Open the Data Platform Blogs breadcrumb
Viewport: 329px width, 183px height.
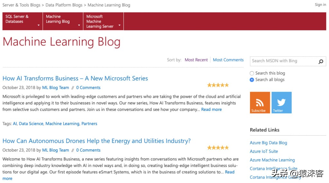[x=64, y=5]
